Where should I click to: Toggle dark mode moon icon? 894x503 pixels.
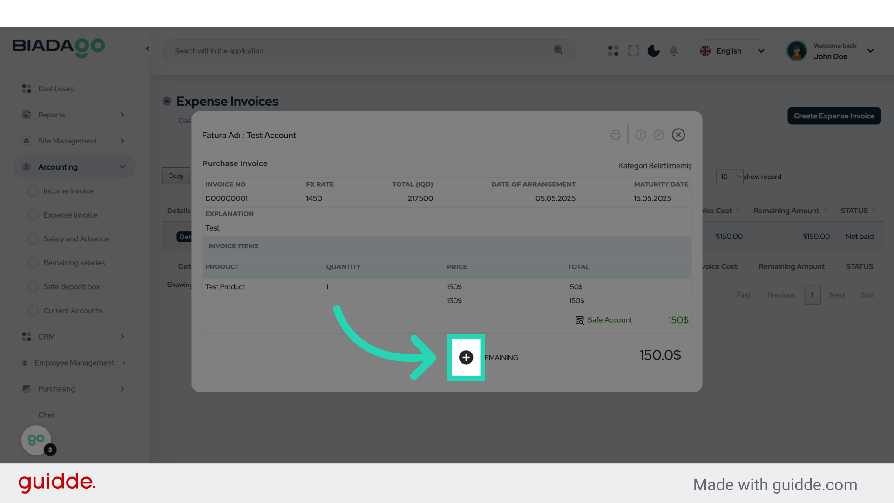click(653, 51)
